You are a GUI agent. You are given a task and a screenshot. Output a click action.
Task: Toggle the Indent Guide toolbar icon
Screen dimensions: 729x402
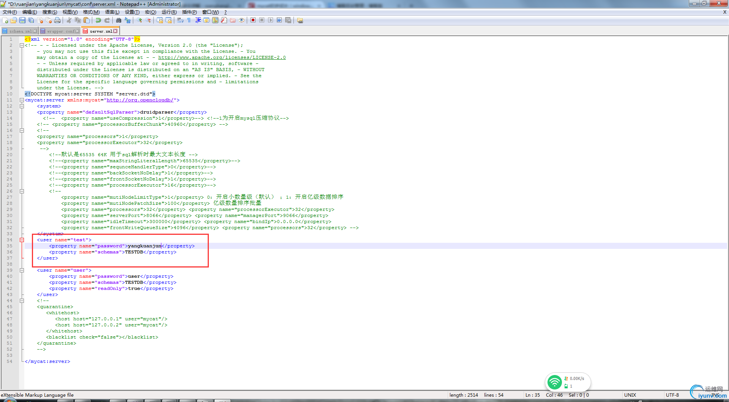[x=198, y=20]
